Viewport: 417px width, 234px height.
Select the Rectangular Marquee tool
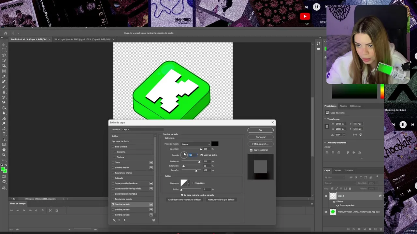[x=4, y=50]
